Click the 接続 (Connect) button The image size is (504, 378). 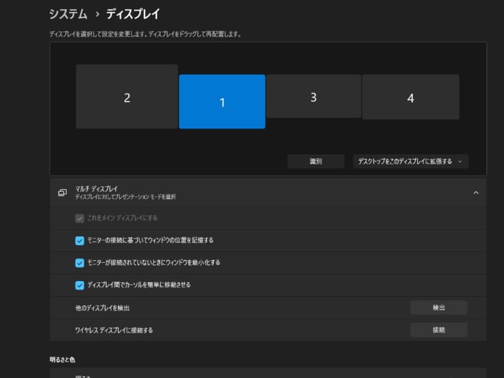click(x=438, y=329)
